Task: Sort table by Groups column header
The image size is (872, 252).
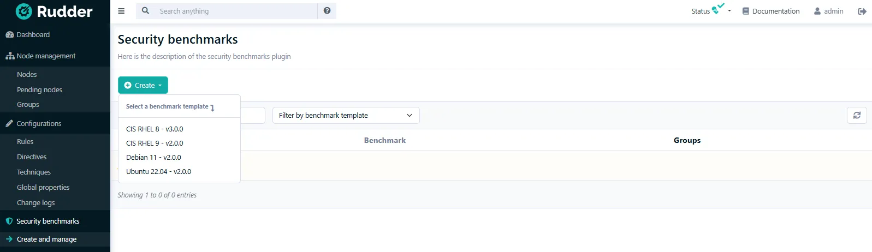Action: (687, 141)
